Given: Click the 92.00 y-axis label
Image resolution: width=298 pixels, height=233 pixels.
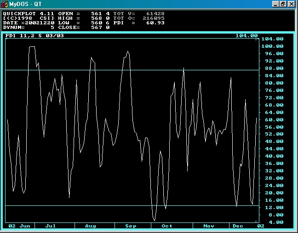Looking at the screenshot, I should pos(274,61).
